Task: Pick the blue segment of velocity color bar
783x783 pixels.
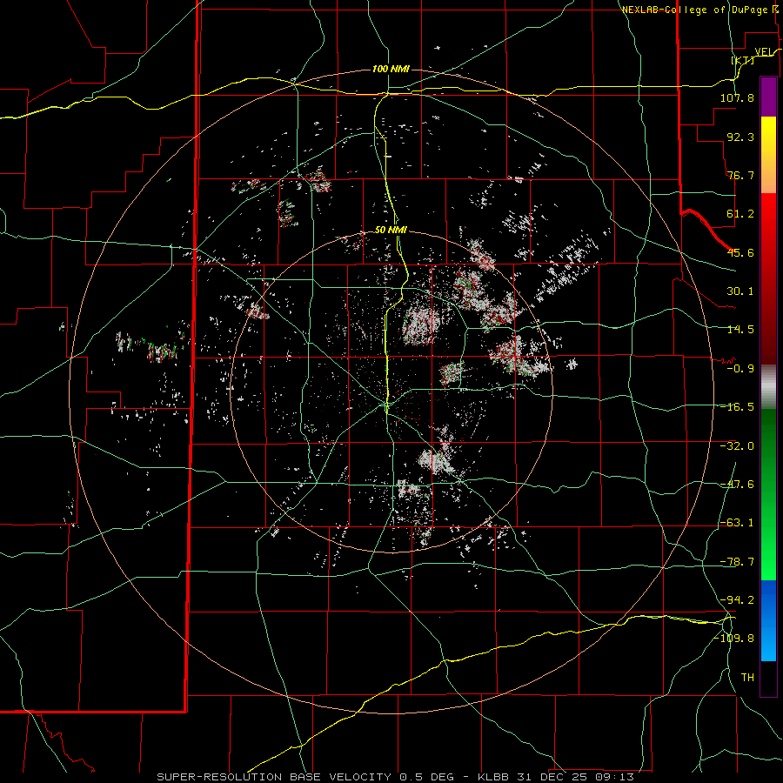Action: click(768, 620)
